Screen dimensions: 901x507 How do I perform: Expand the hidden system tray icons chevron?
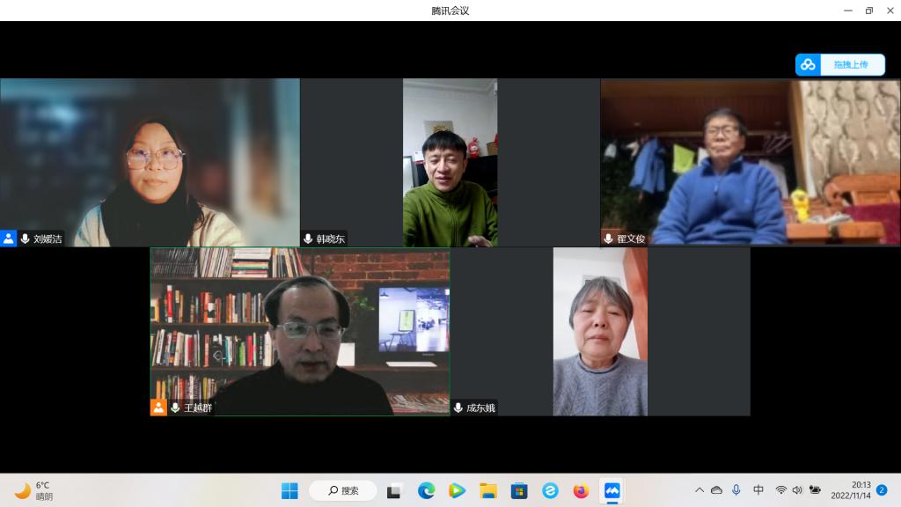(x=700, y=490)
